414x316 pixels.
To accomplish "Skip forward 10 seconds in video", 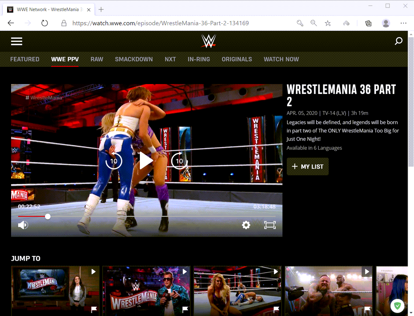I will 179,160.
